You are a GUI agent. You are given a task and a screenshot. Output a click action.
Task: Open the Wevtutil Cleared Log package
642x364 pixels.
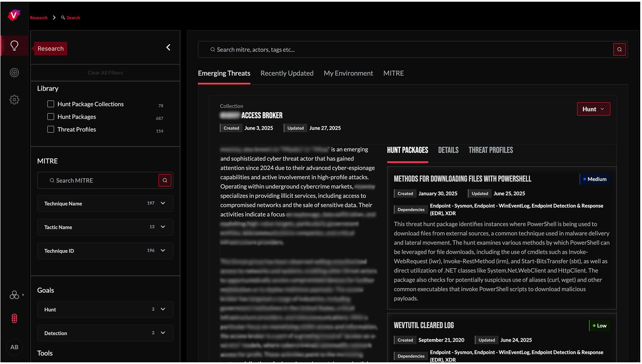[424, 325]
